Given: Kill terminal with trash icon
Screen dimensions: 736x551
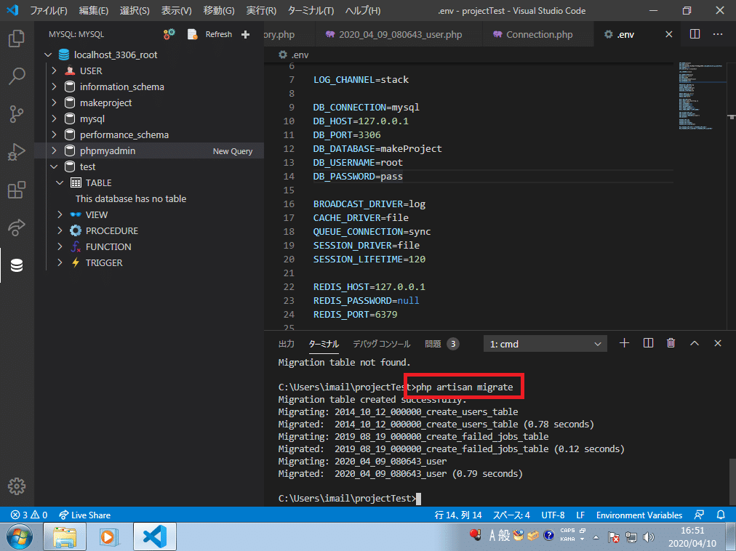Looking at the screenshot, I should click(x=671, y=343).
